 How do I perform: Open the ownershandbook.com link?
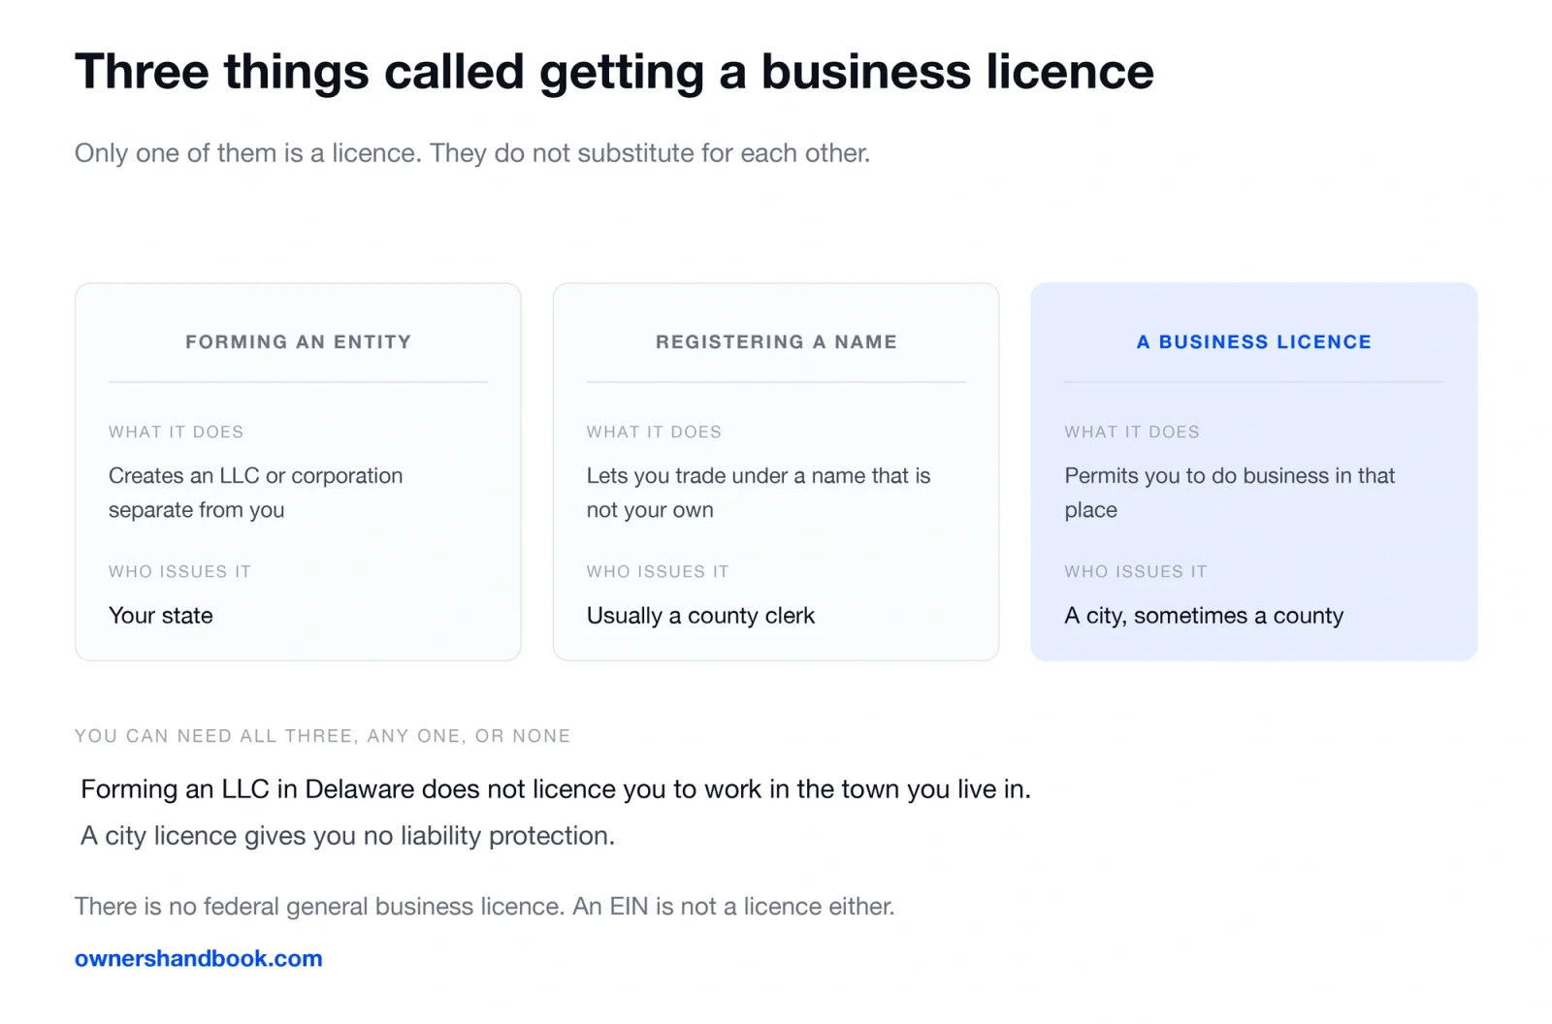pos(199,958)
